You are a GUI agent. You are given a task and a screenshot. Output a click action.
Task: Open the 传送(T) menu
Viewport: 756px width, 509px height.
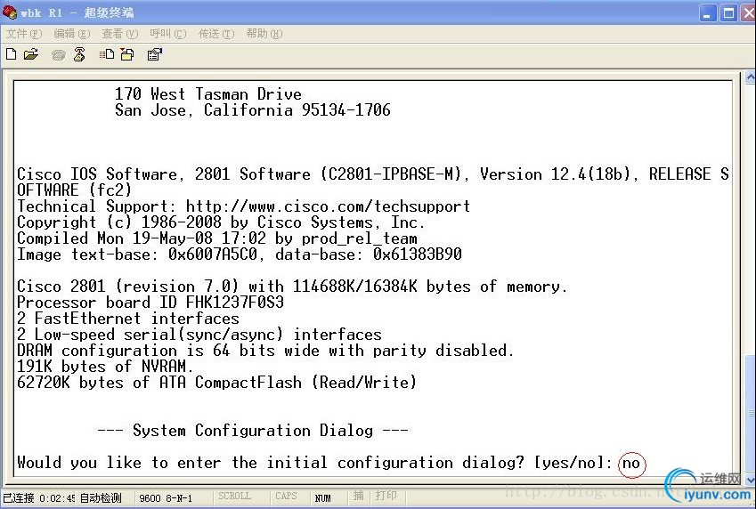coord(216,34)
